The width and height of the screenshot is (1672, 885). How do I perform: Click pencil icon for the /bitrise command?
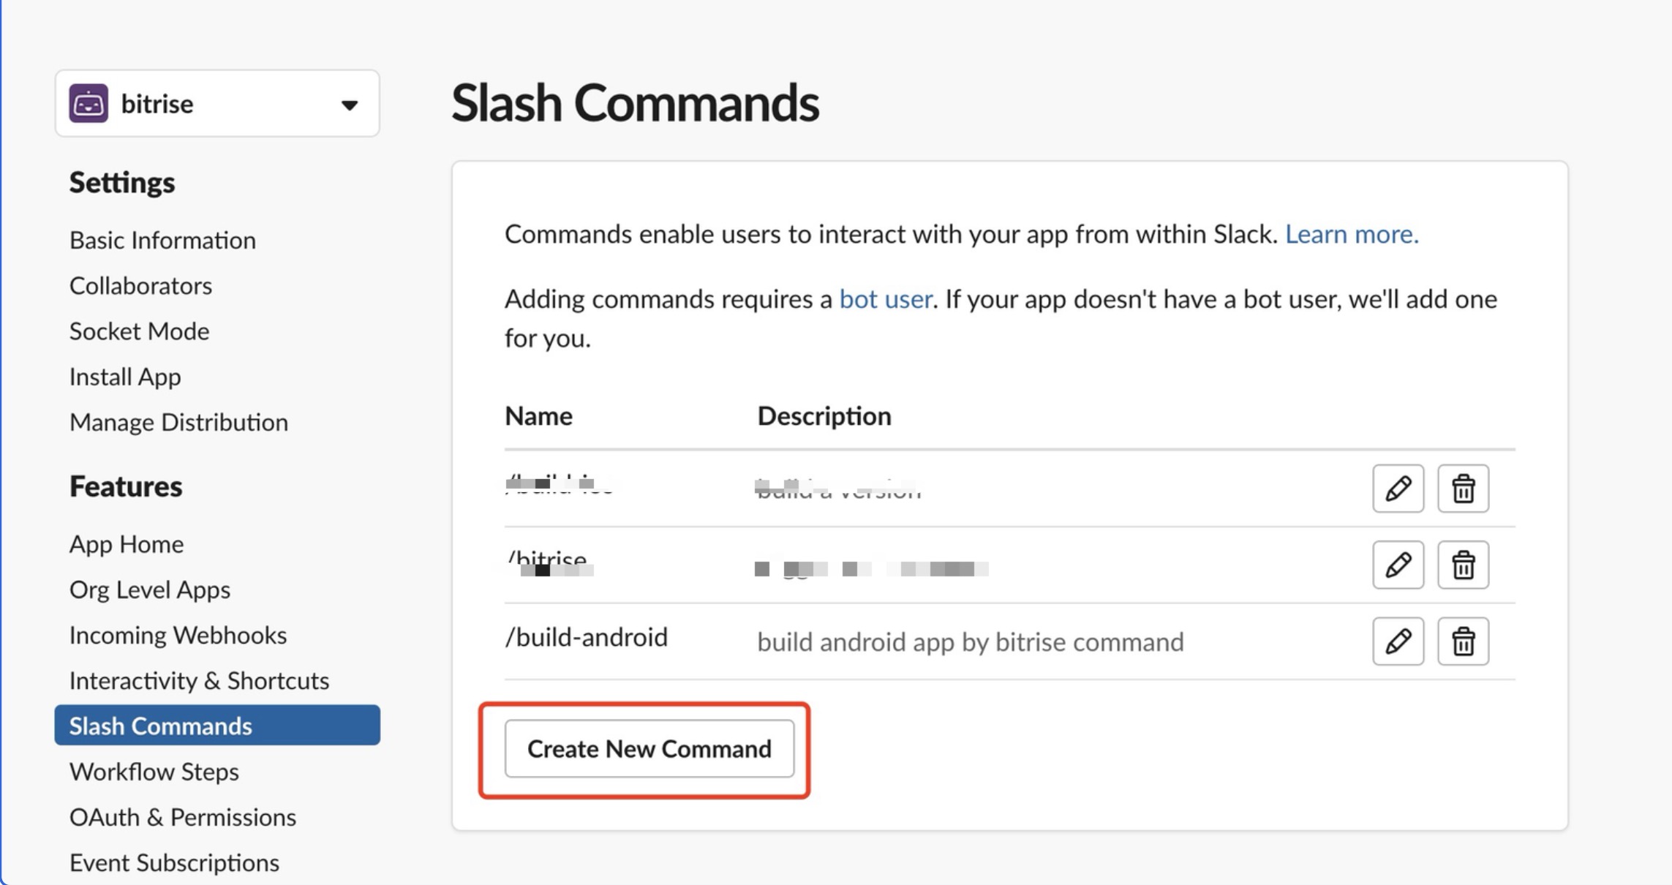[1398, 565]
